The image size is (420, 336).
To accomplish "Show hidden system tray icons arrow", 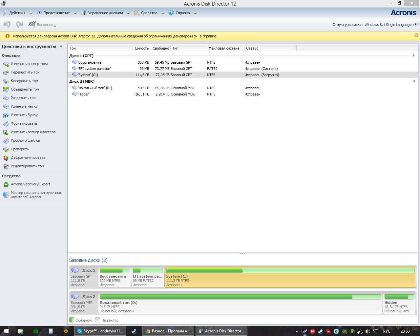I will (x=297, y=331).
